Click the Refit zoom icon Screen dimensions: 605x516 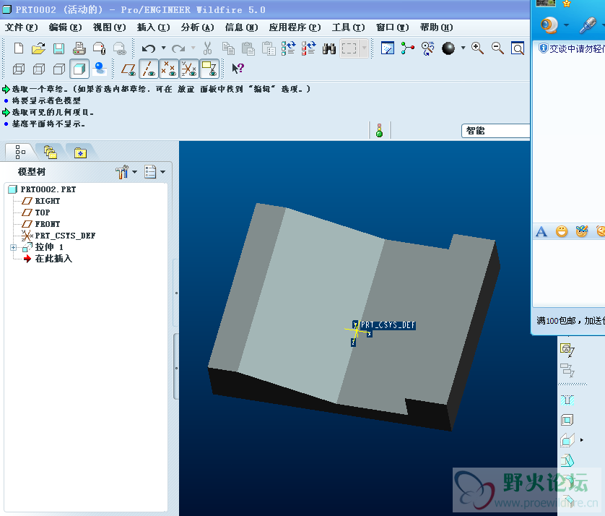[x=518, y=48]
